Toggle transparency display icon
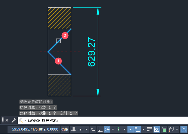The height and width of the screenshot is (134, 188). point(157,129)
